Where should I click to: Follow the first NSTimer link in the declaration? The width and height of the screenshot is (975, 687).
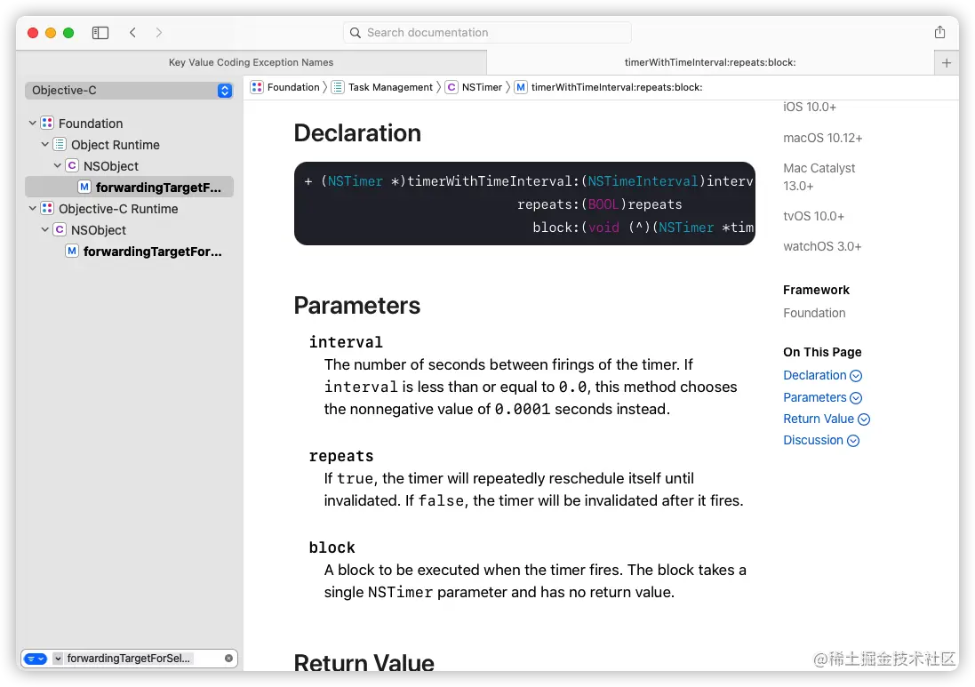tap(355, 181)
